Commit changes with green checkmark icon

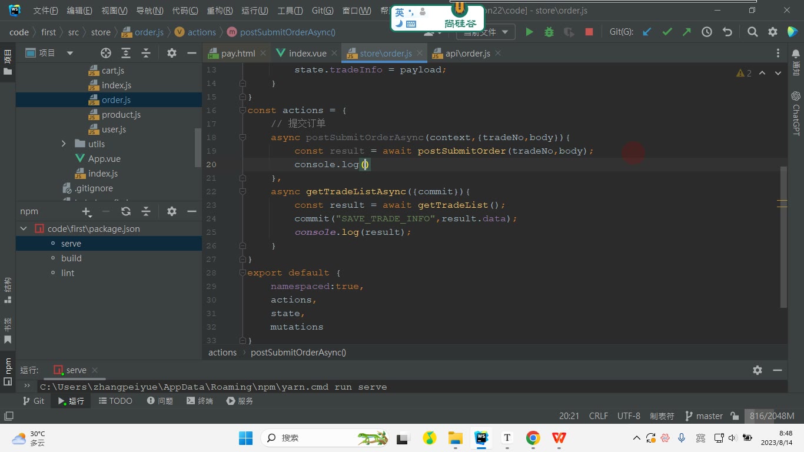coord(667,32)
